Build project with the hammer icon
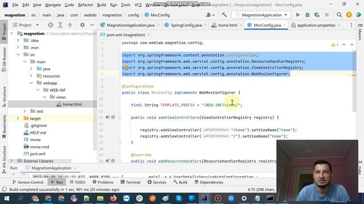 (x=224, y=15)
